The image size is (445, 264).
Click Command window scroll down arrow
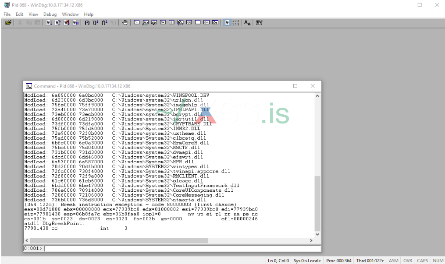pos(317,234)
